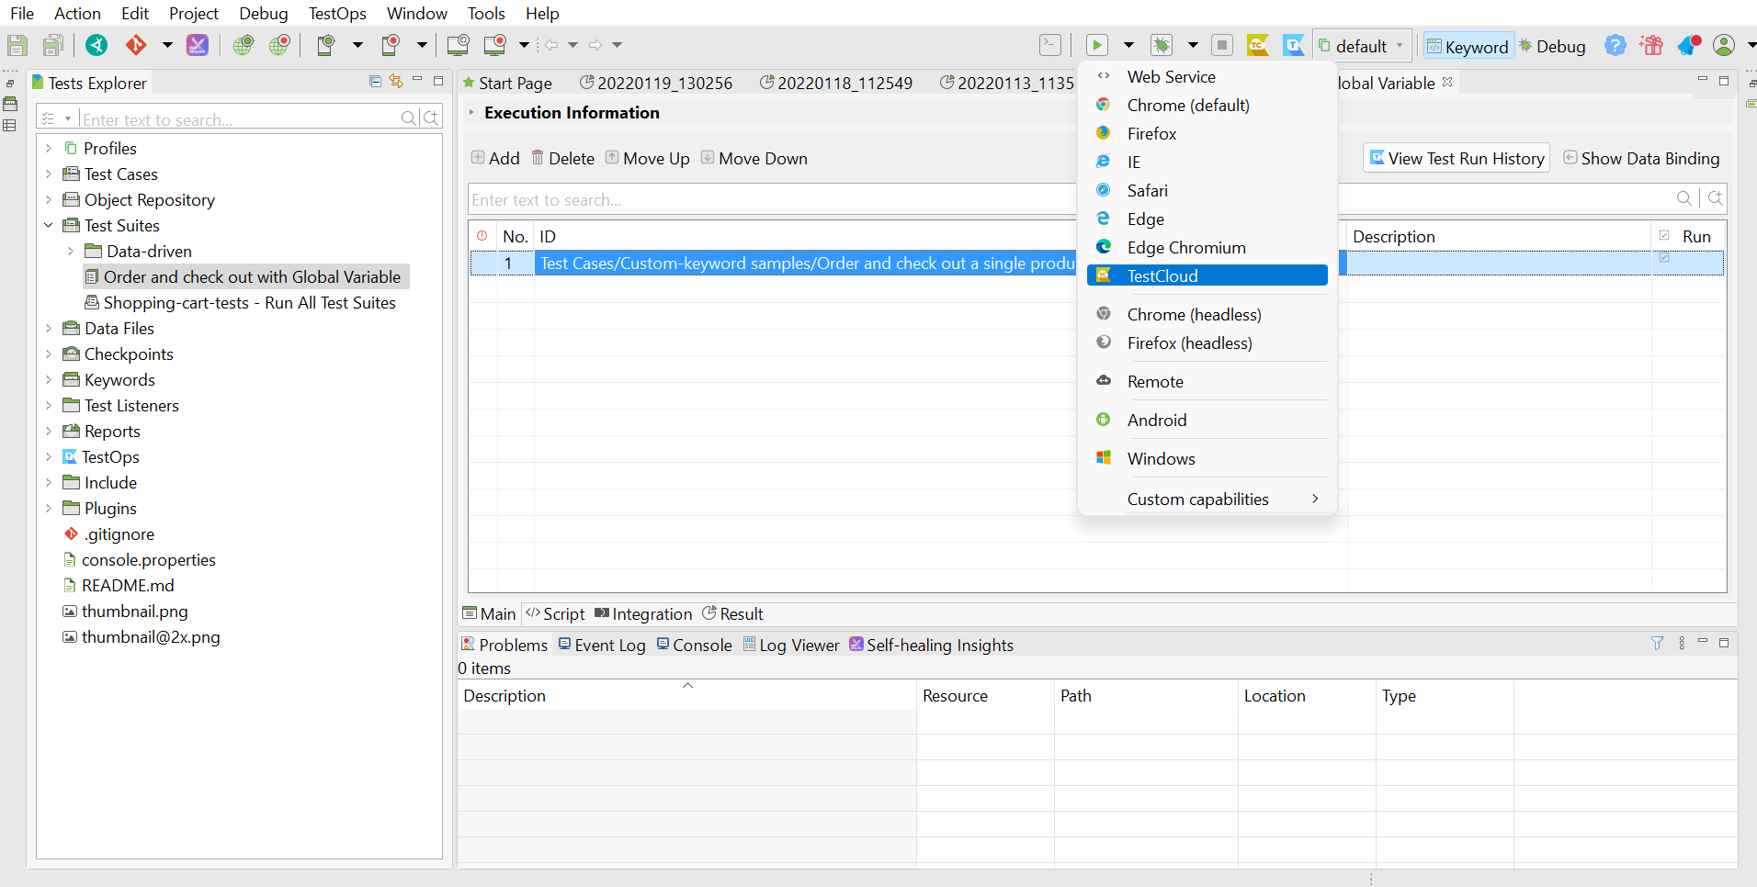Click the Spy Web globe icon

(x=244, y=45)
